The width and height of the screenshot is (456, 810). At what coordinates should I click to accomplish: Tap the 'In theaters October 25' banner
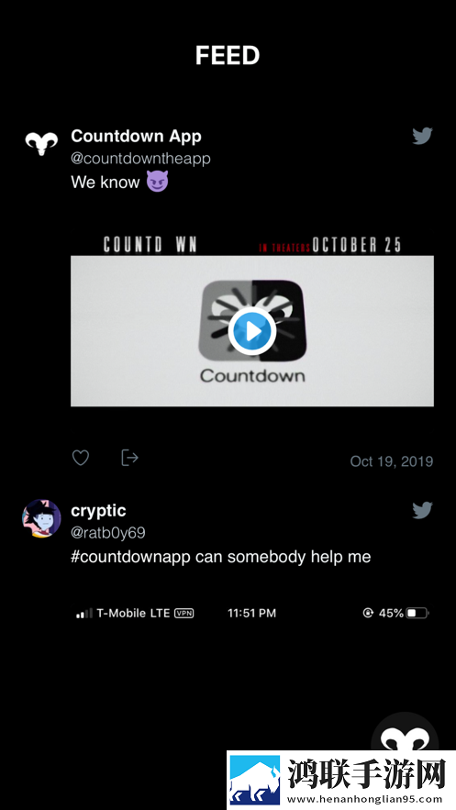(x=330, y=245)
